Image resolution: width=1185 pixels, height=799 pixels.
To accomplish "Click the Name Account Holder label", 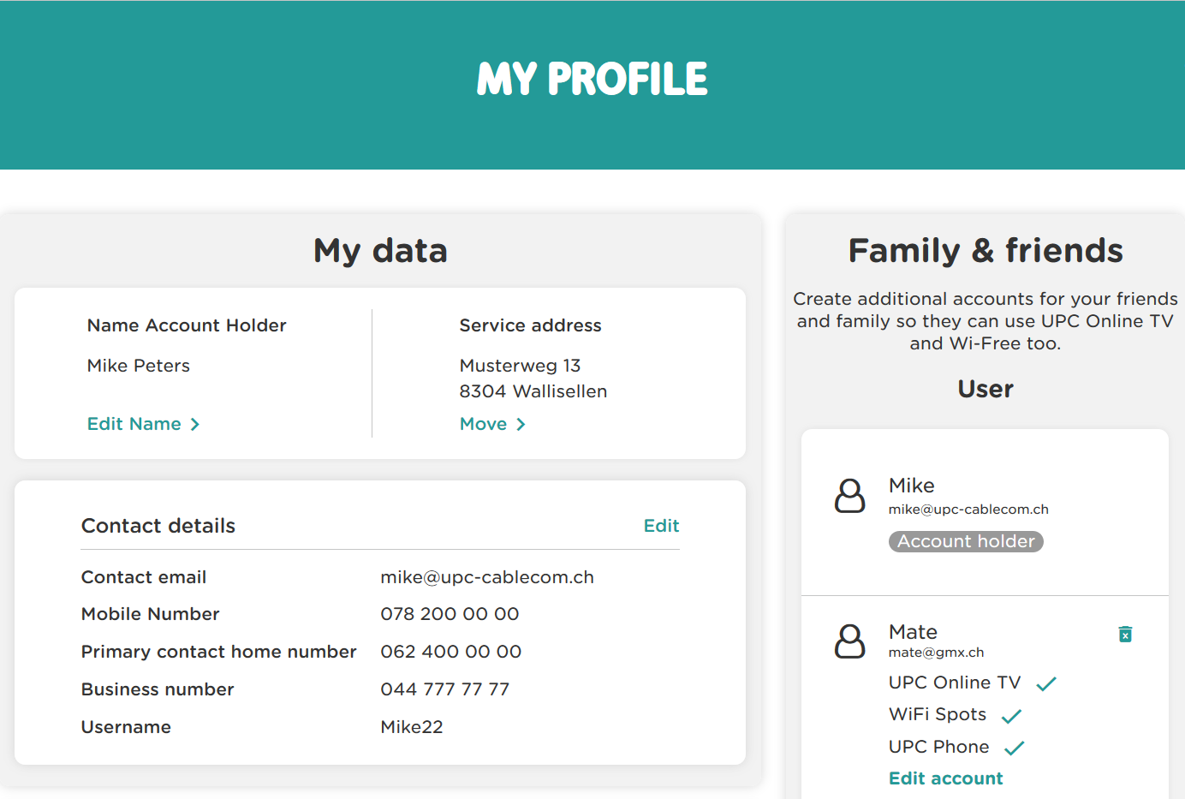I will [187, 325].
